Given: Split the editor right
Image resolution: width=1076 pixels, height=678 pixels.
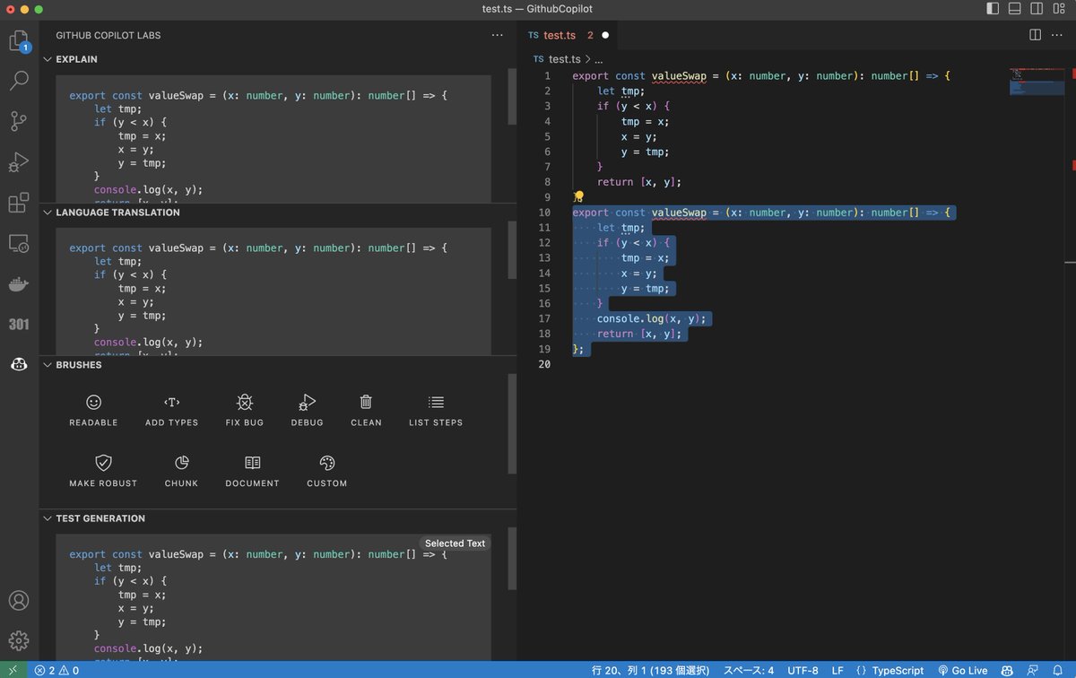Looking at the screenshot, I should [1035, 35].
